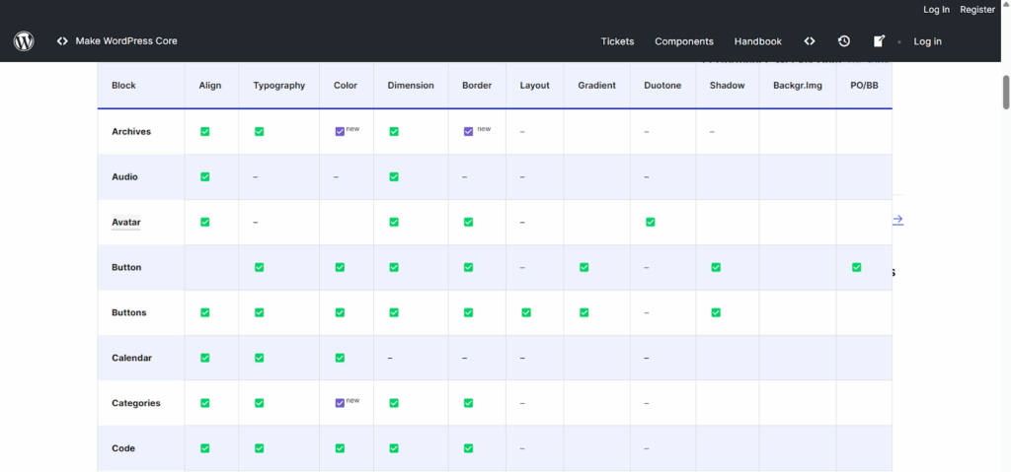1011x472 pixels.
Task: Click the WordPress logo icon
Action: click(x=24, y=41)
